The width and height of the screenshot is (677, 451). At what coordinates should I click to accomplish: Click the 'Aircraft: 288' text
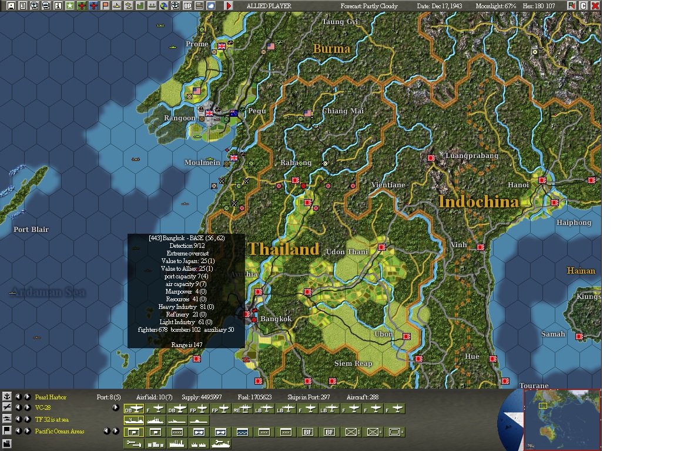[x=362, y=397]
